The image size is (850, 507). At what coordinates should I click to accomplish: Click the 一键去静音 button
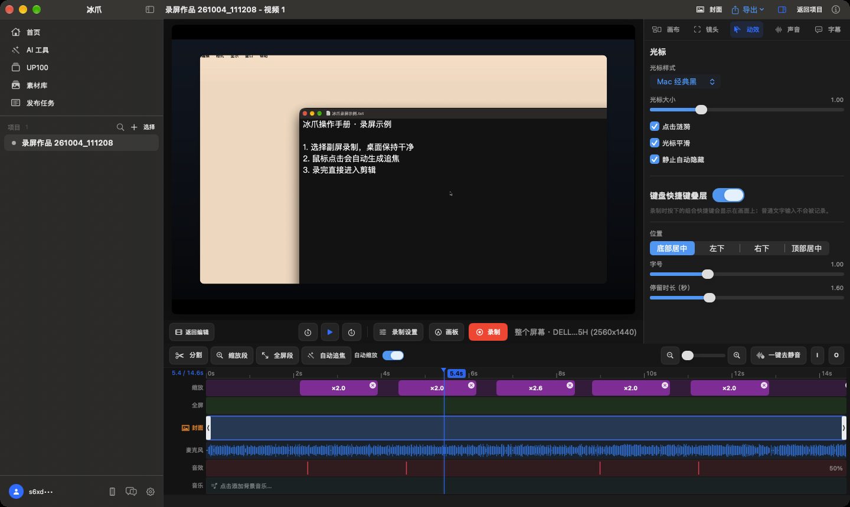779,355
